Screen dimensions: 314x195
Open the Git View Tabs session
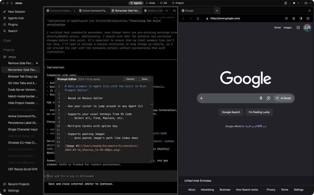click(x=20, y=83)
